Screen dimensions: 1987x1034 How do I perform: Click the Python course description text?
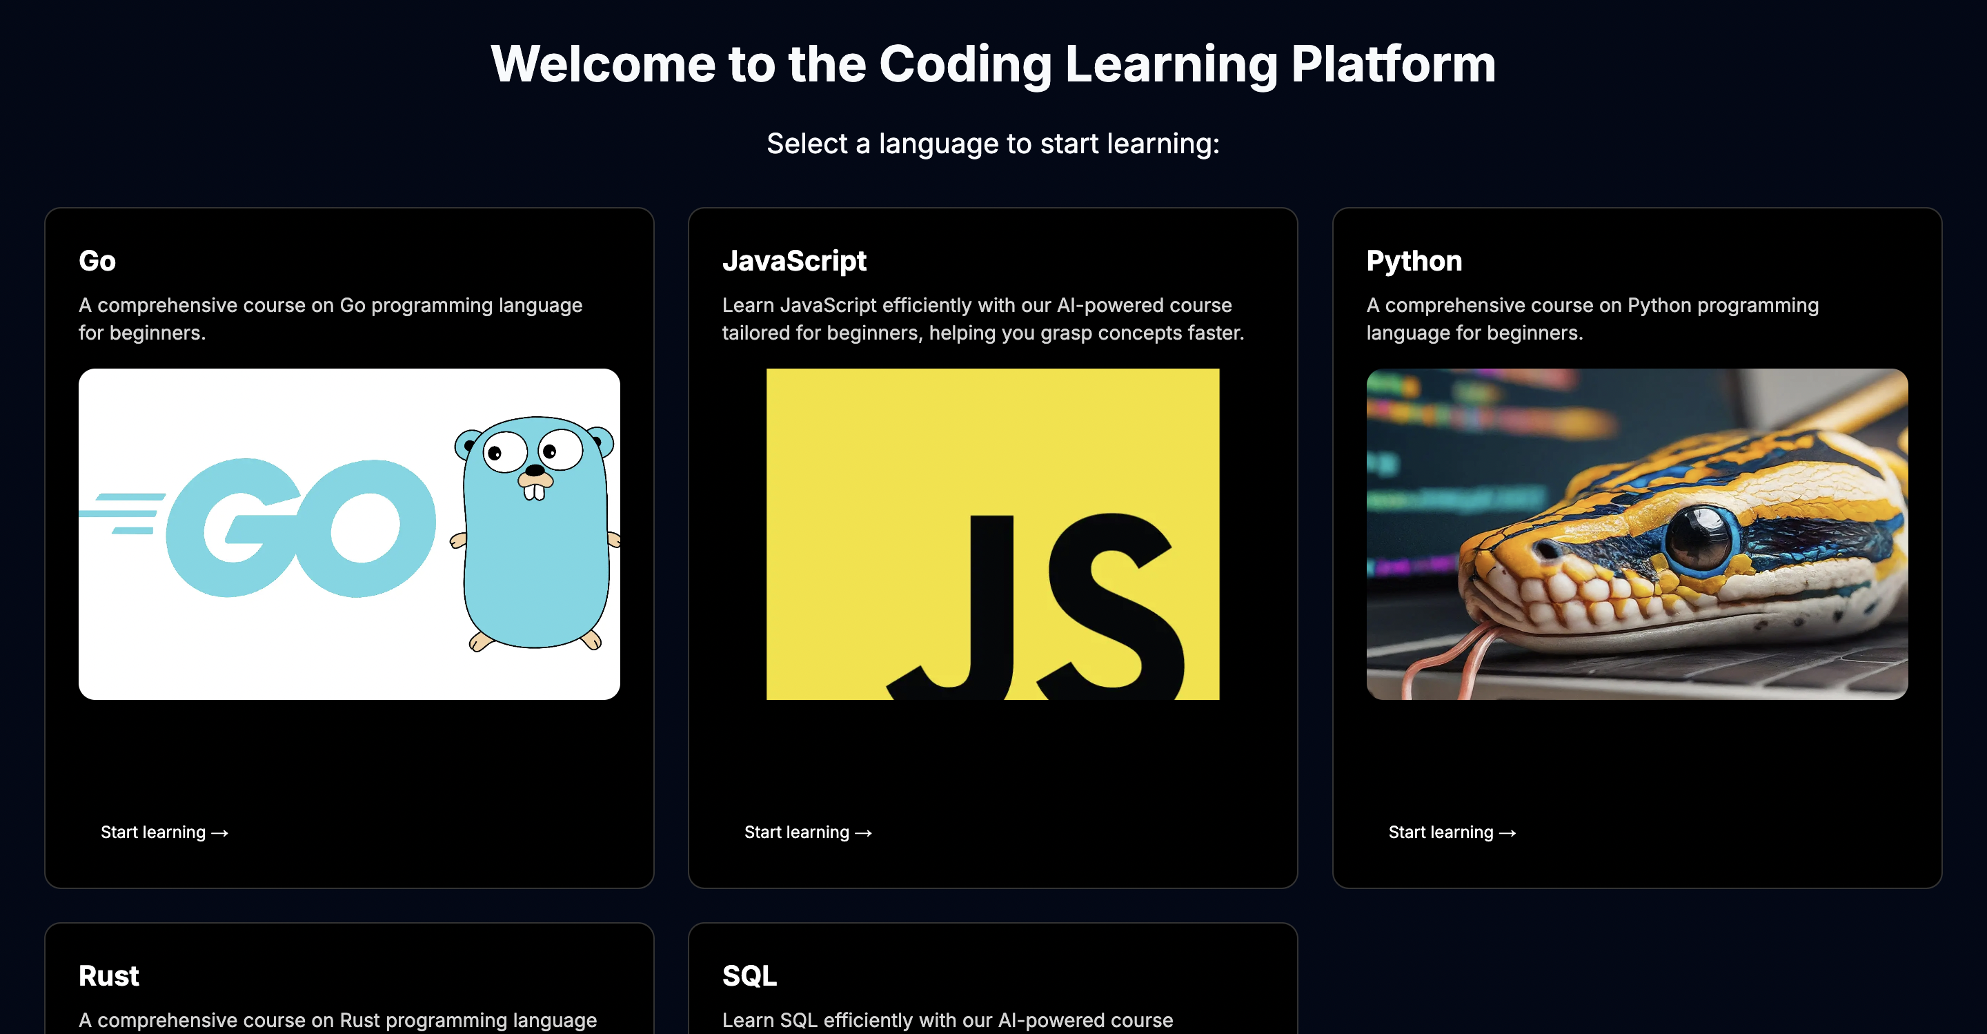[x=1591, y=319]
